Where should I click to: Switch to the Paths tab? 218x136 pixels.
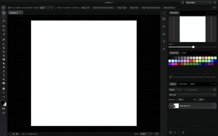(x=192, y=84)
